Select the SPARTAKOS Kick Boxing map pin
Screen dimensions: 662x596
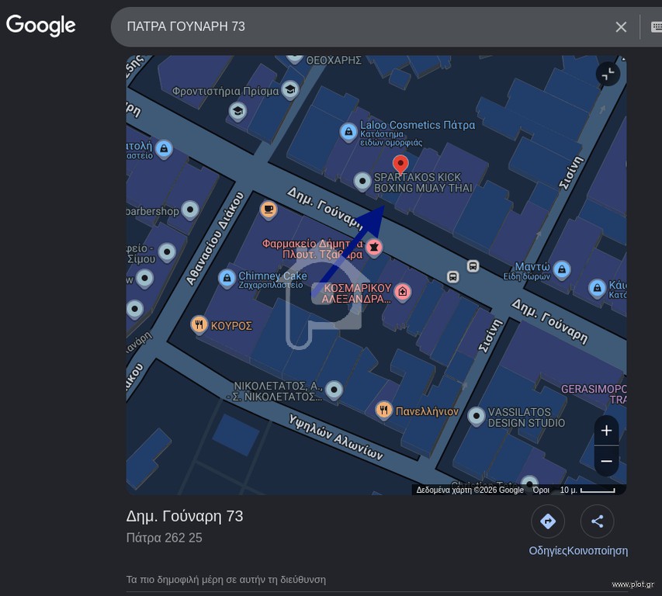[362, 182]
